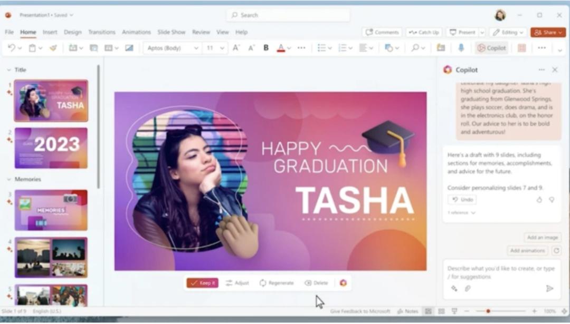Switch to the Animations tab

tap(136, 32)
